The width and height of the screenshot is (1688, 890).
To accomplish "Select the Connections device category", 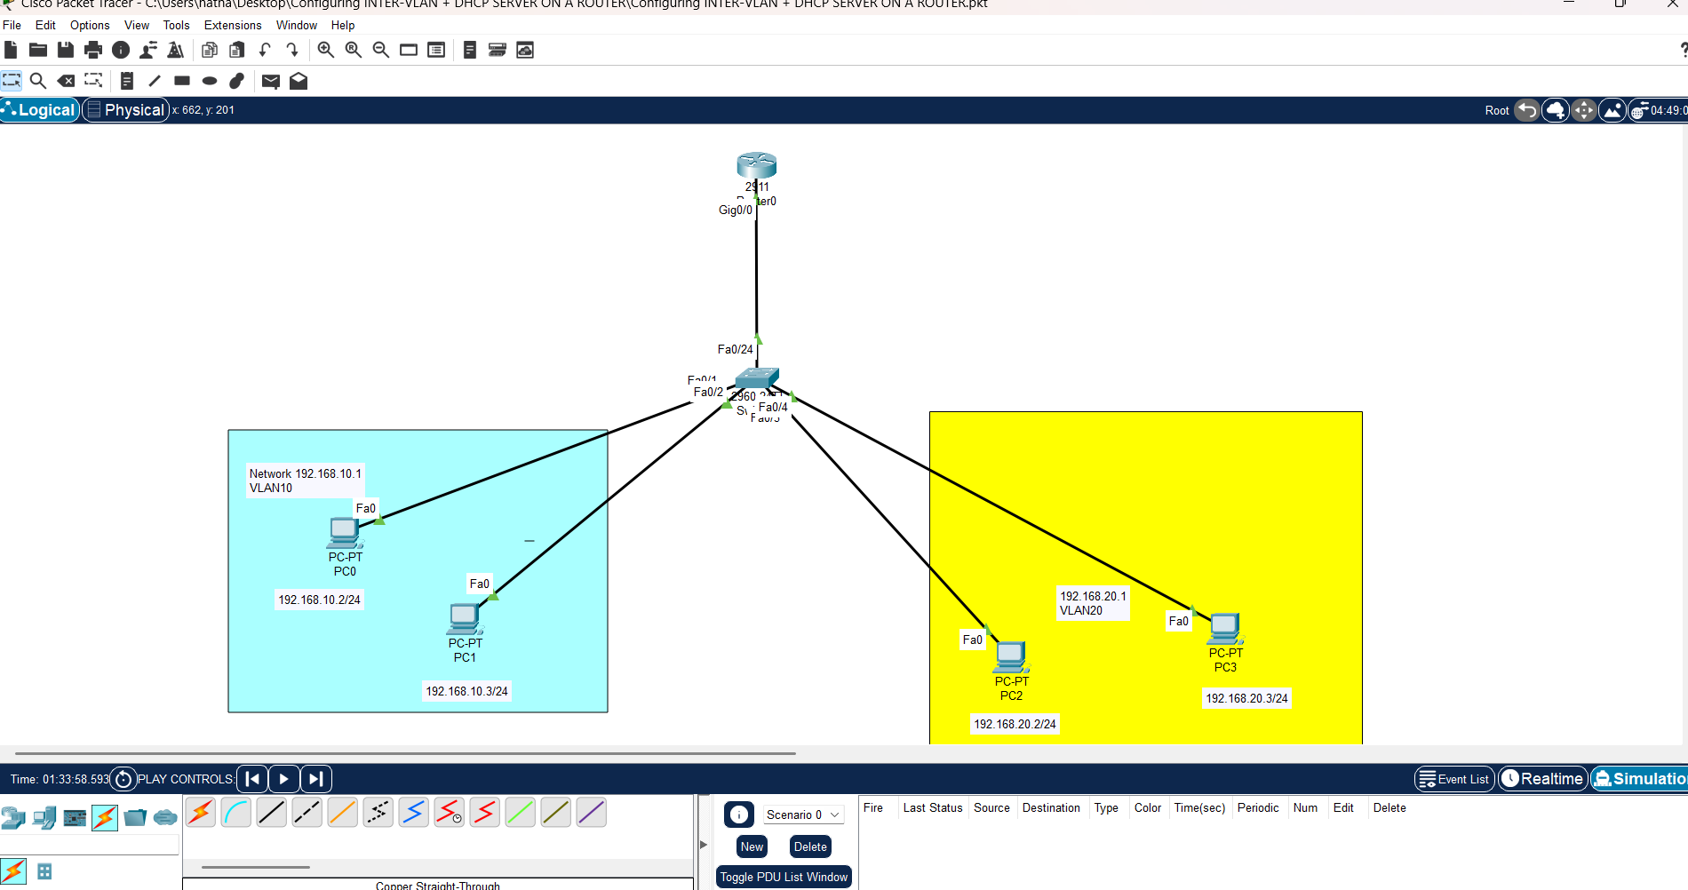I will pyautogui.click(x=105, y=818).
